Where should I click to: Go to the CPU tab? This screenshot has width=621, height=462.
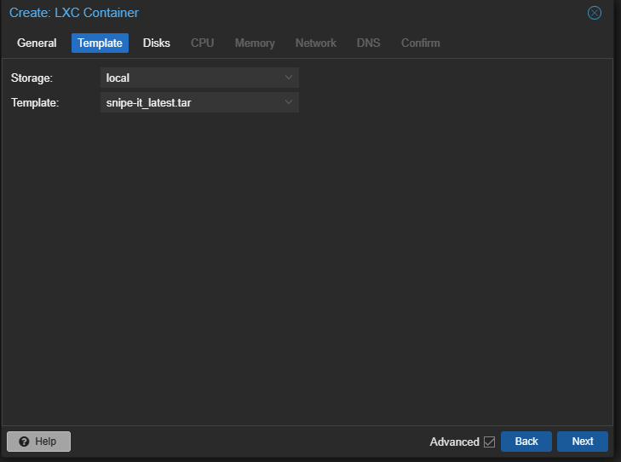(202, 43)
